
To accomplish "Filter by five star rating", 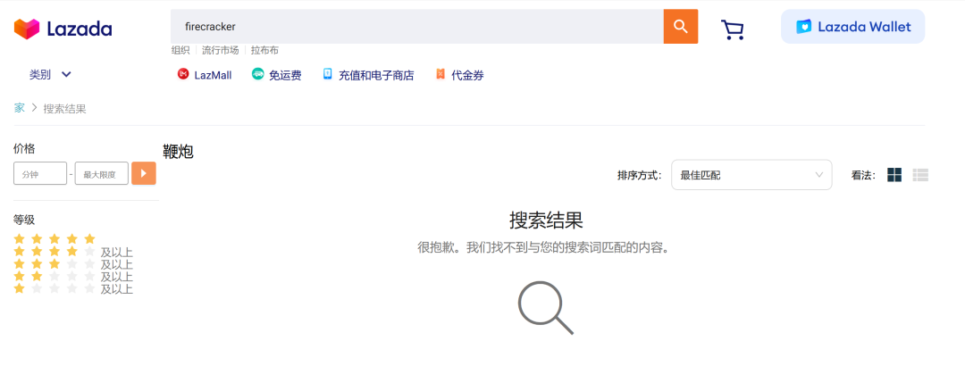I will tap(55, 238).
